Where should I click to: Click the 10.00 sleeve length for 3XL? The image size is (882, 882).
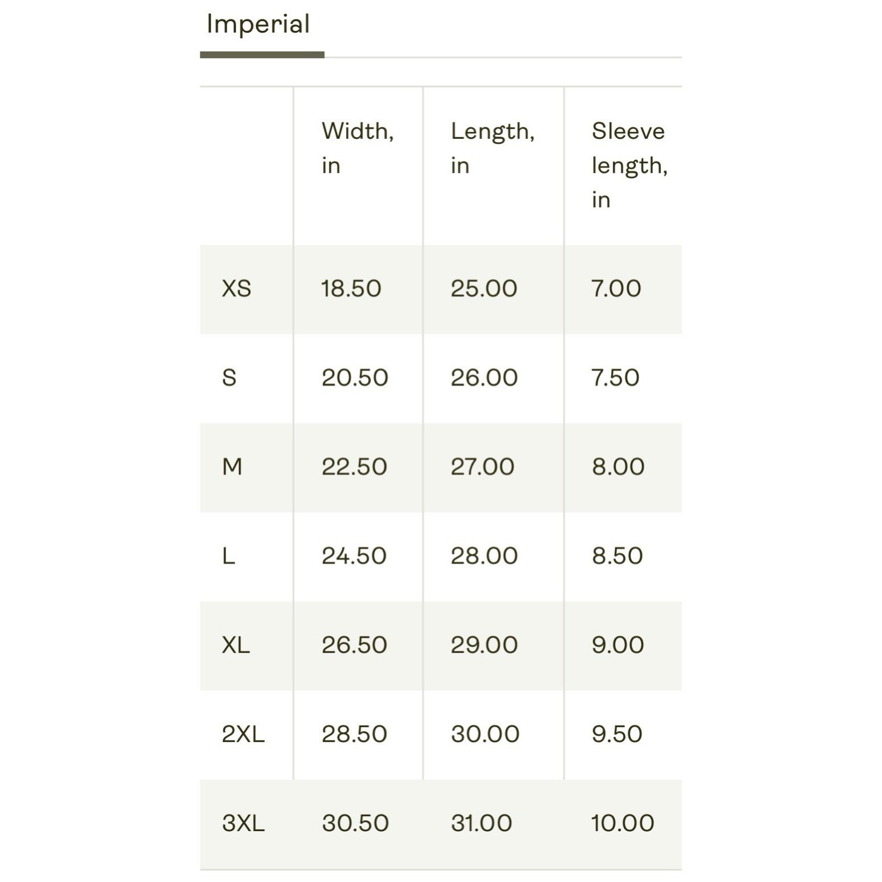(x=623, y=823)
